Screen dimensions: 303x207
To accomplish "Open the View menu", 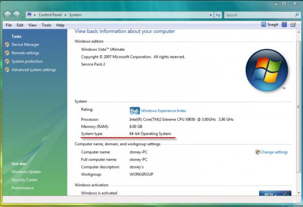I will (32, 25).
